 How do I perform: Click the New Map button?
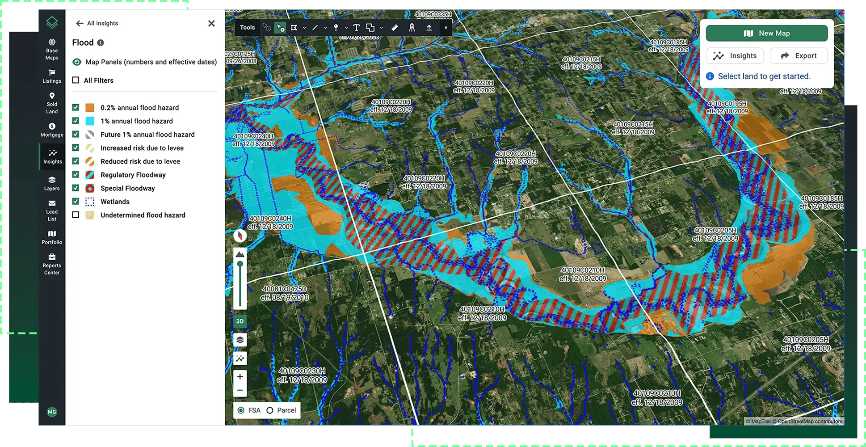coord(767,33)
